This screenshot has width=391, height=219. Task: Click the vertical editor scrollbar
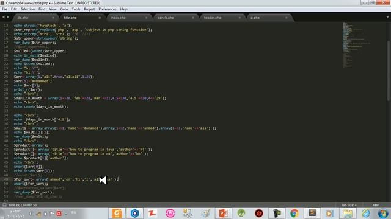click(x=389, y=71)
